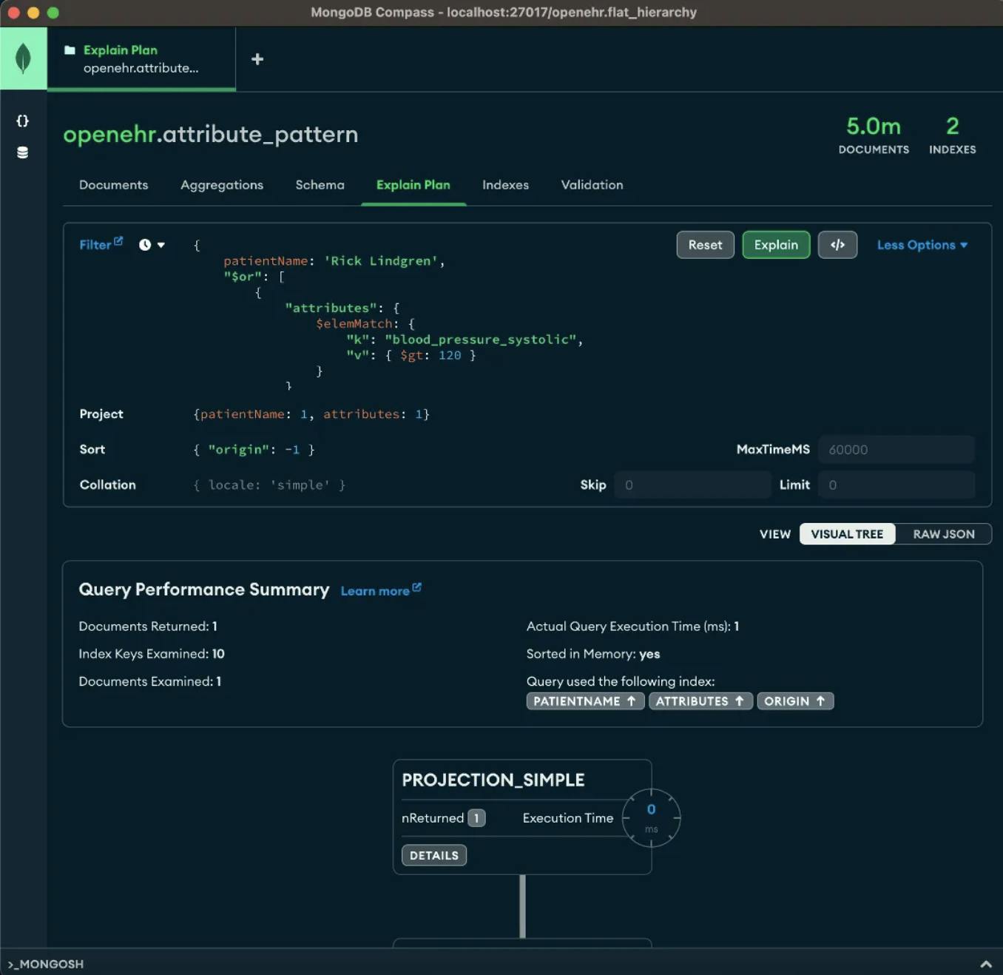Click the Execution Time 0 ms dial

pos(651,818)
